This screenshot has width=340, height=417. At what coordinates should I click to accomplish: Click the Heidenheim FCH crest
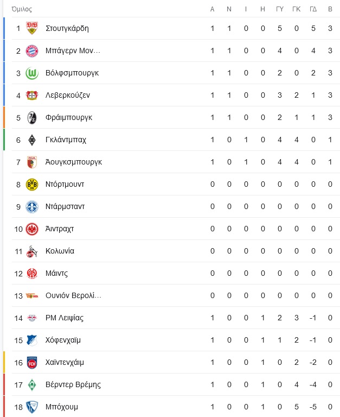point(32,363)
